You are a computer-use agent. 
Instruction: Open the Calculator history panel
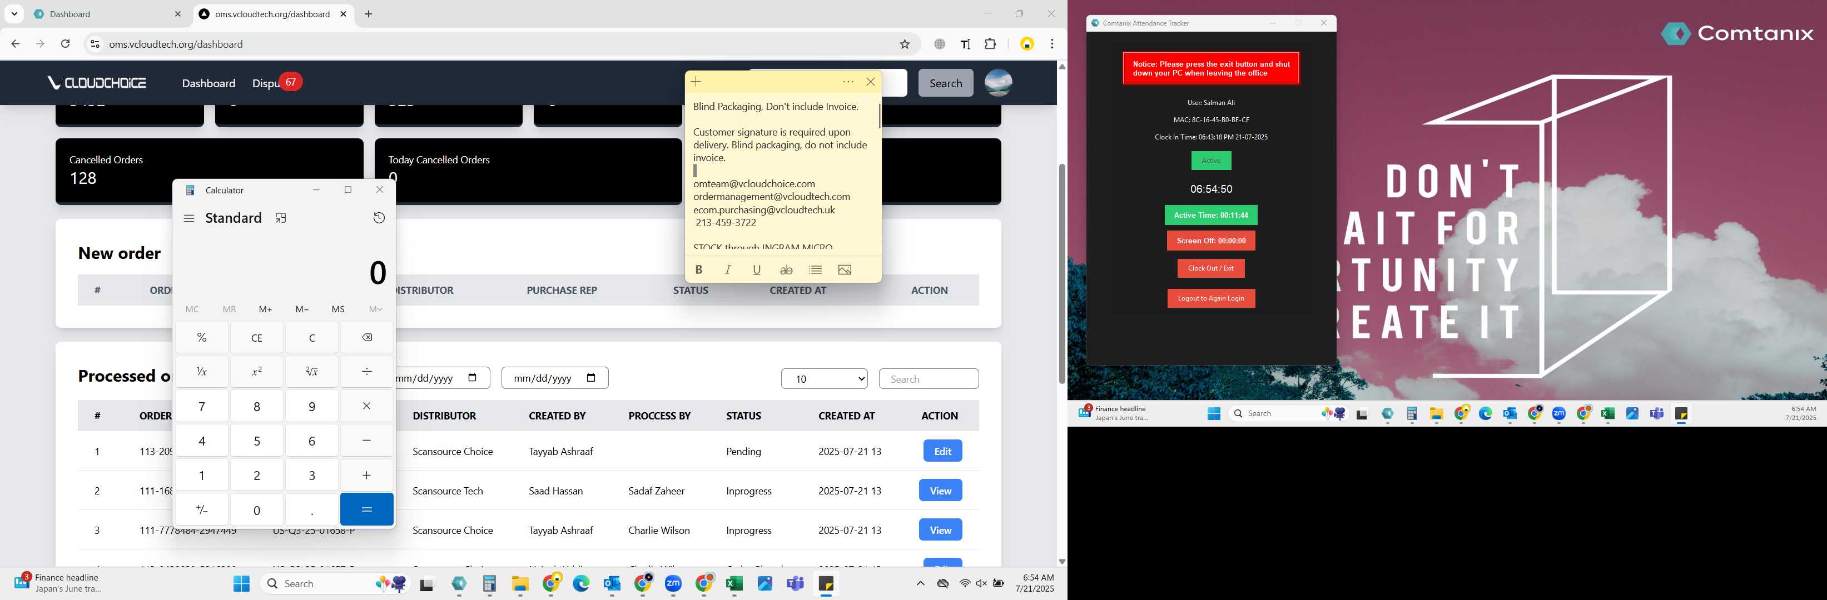coord(379,218)
